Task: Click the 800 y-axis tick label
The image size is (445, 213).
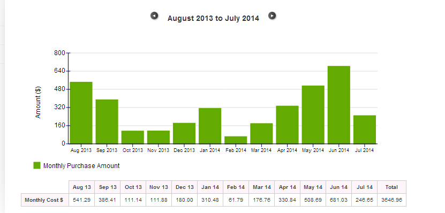Action: 59,53
